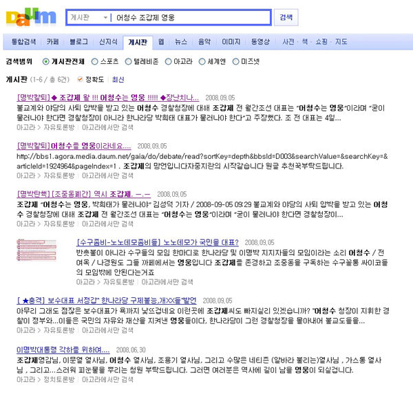Image resolution: width=413 pixels, height=397 pixels.
Task: Click 아고라에서만 검색 under 어청수를 영웅이라네요 result
Action: coord(107,175)
